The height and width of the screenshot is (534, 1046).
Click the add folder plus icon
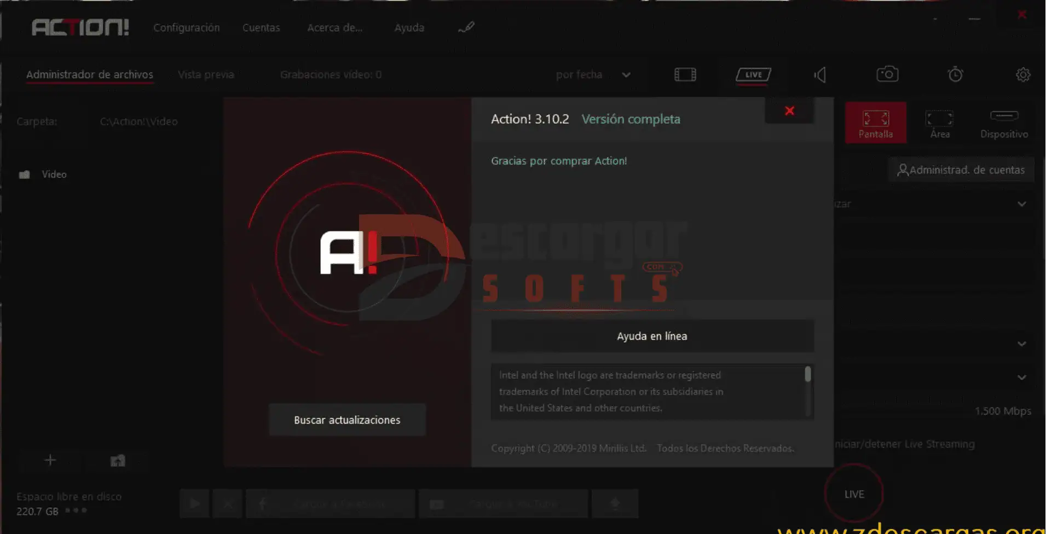(50, 460)
